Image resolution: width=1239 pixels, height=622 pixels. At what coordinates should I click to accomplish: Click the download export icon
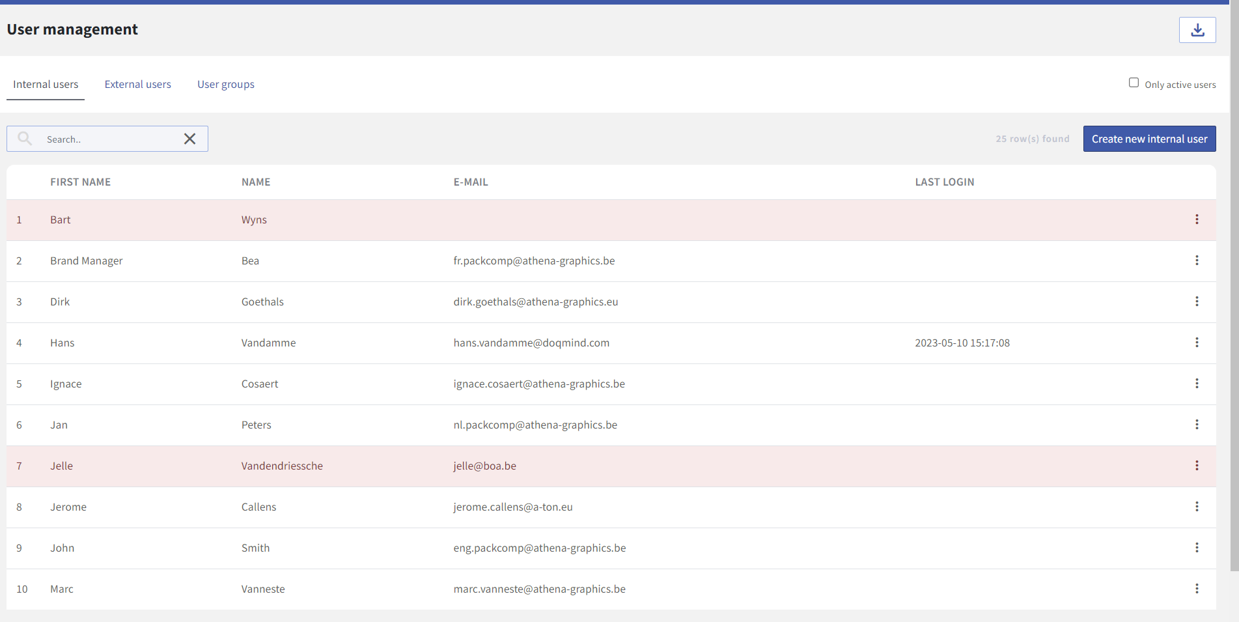(1197, 30)
